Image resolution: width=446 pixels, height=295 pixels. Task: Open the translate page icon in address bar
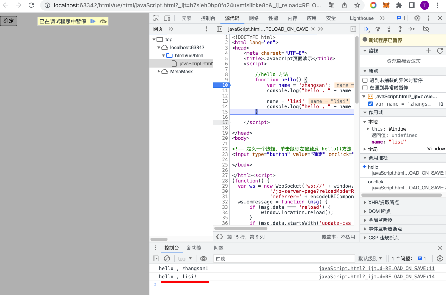(x=331, y=5)
